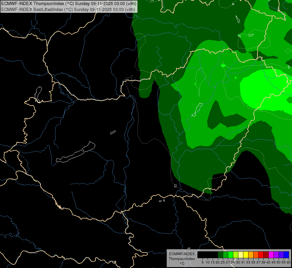The image size is (292, 268).
Task: Click the °C unit label in legend
Action: [x=182, y=264]
